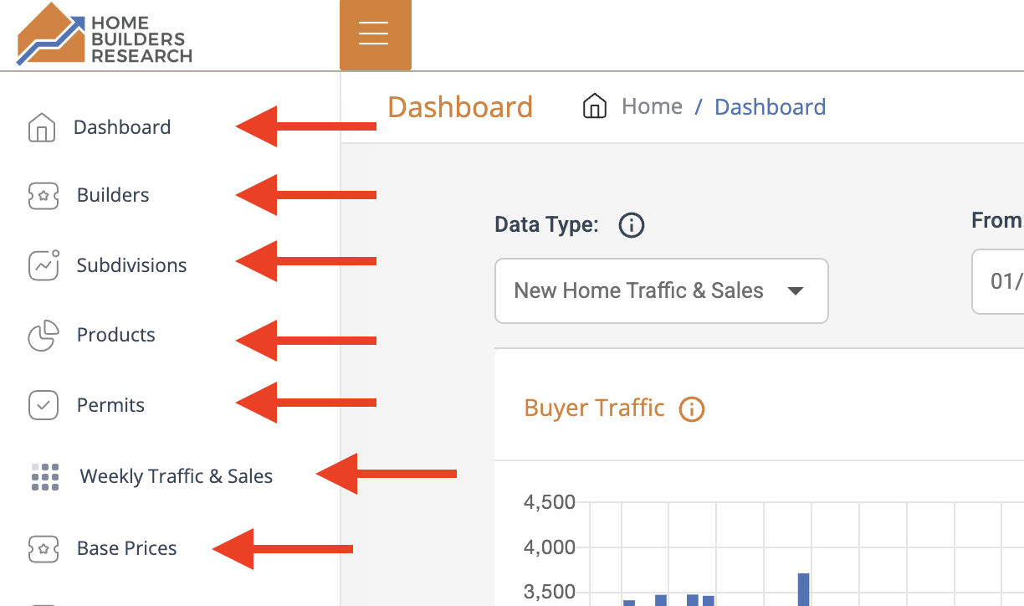Open the Buyer Traffic info icon
The image size is (1024, 606).
[x=691, y=408]
